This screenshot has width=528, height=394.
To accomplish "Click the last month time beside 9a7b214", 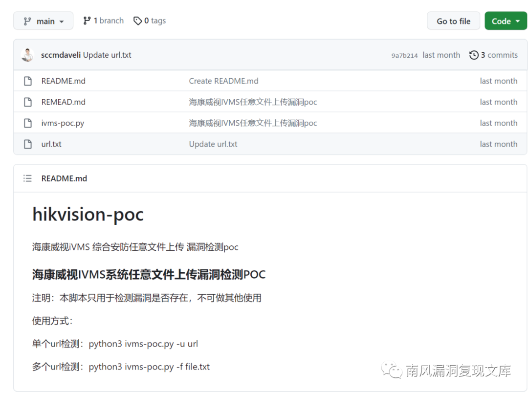I will 441,55.
